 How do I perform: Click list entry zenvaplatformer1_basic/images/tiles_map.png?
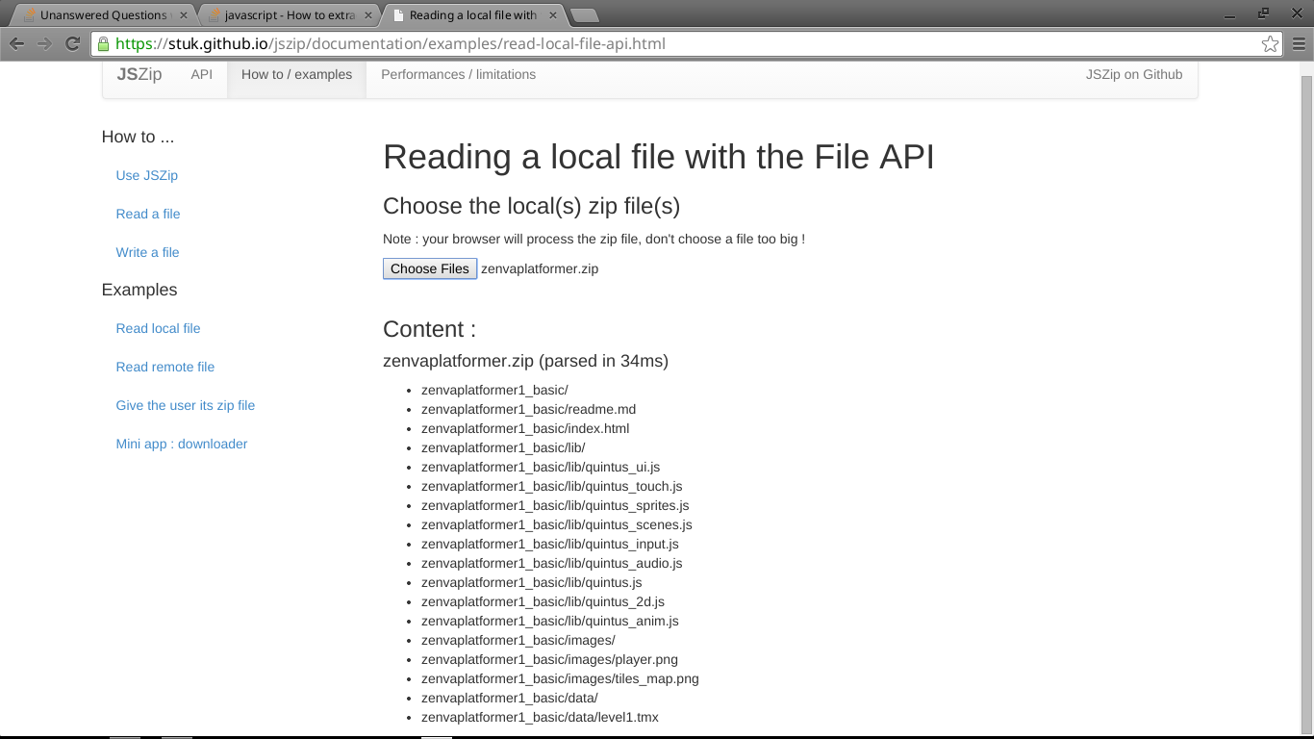pos(560,678)
